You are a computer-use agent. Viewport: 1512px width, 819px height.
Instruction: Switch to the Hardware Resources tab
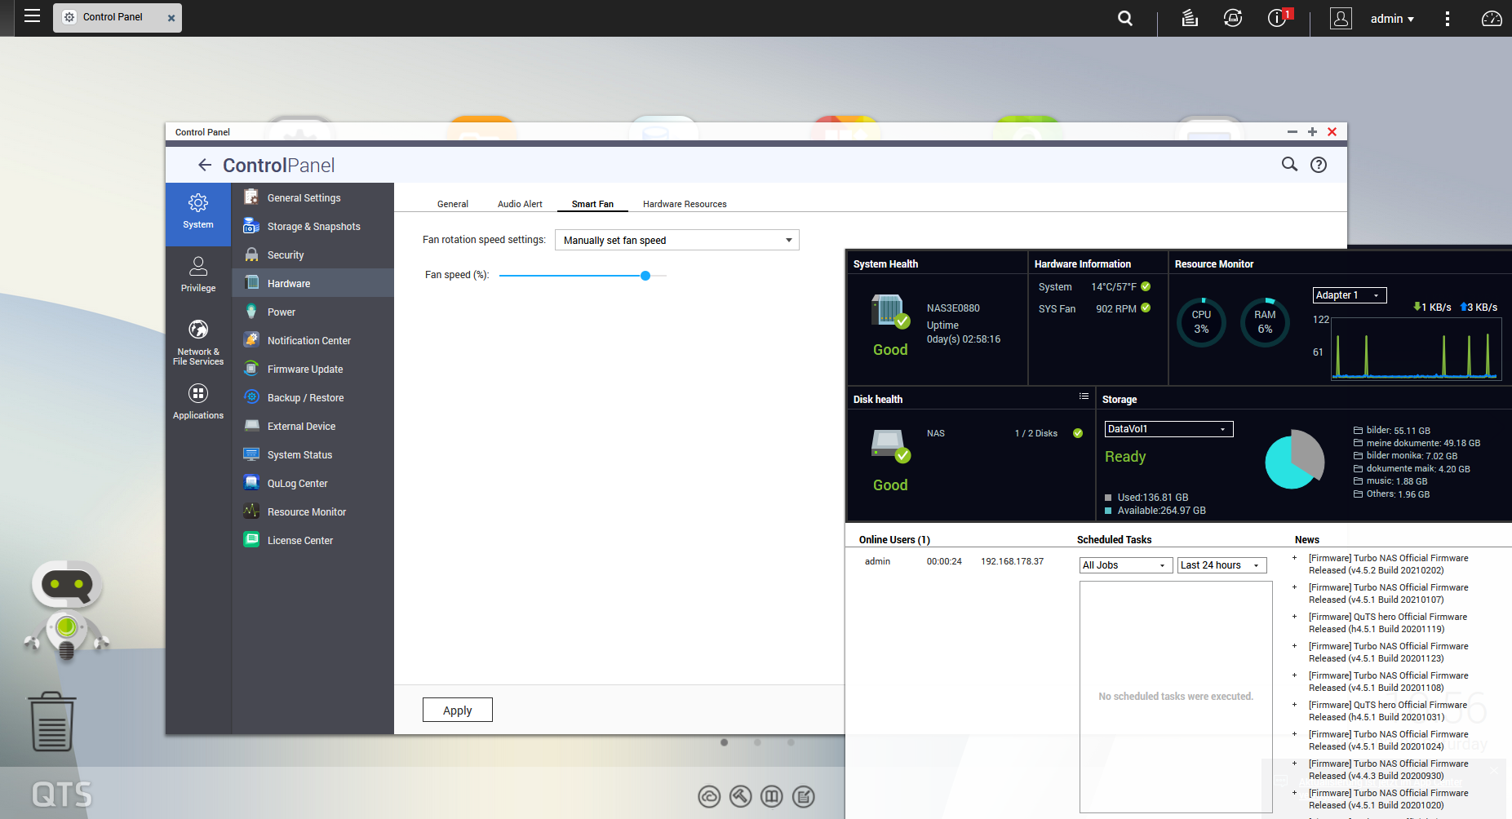coord(684,204)
